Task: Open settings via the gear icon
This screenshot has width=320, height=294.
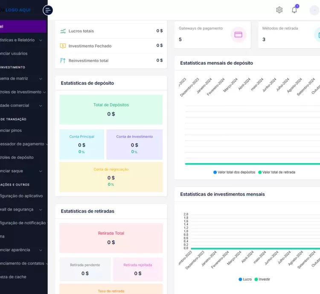Action: tap(279, 10)
